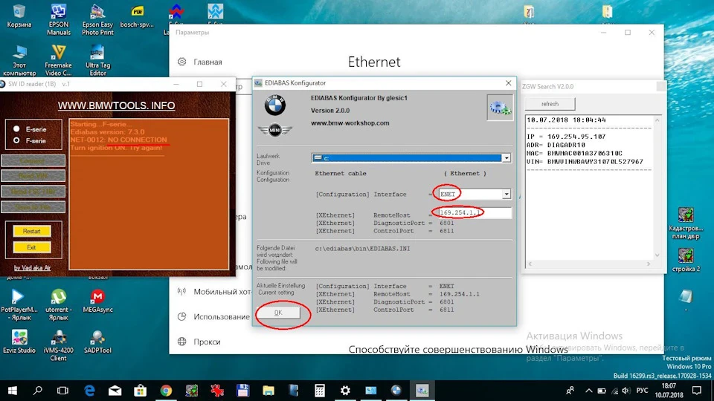Open the стройка 2 desktop icon
This screenshot has height=401, width=714.
[686, 260]
